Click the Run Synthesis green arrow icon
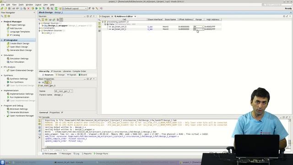293x165 pixels. 8,82
